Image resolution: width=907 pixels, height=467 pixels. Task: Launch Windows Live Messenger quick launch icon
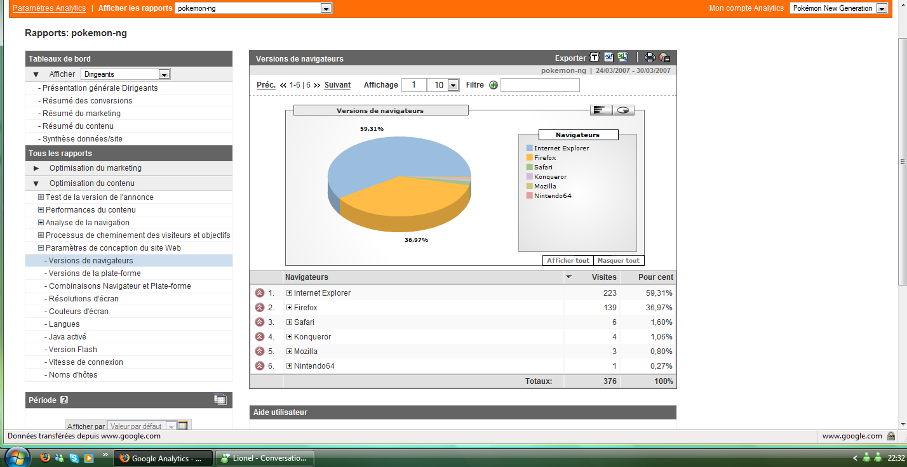coord(60,457)
